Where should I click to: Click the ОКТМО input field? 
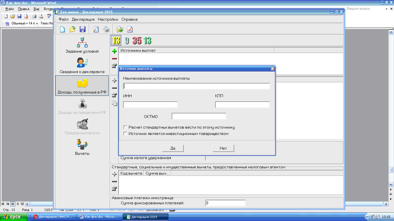(x=199, y=116)
